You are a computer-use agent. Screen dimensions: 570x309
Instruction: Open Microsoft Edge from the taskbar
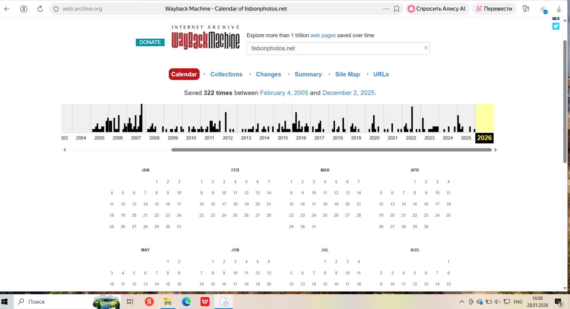tap(186, 302)
